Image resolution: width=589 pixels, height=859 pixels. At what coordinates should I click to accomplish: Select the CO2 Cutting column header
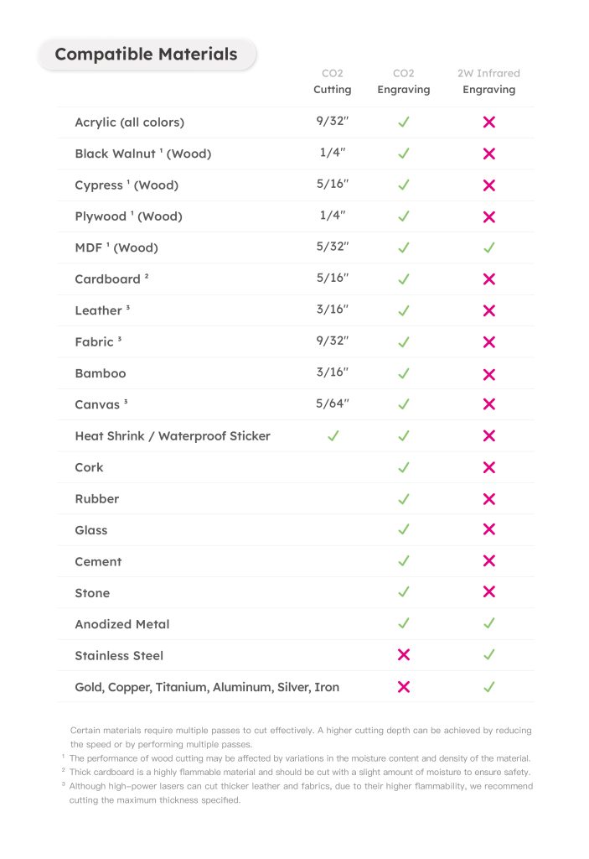pyautogui.click(x=333, y=81)
